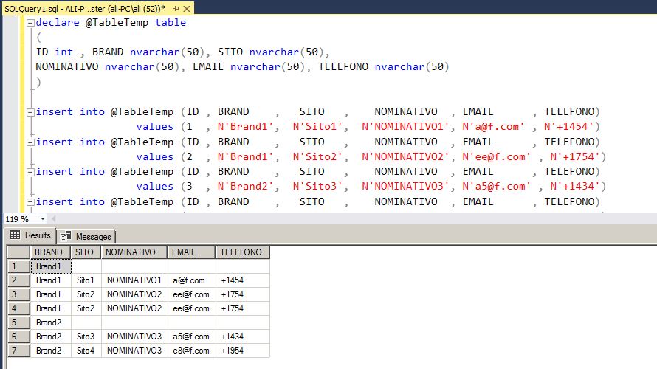
Task: Click the horizontal scrollbar left arrow
Action: (x=54, y=218)
